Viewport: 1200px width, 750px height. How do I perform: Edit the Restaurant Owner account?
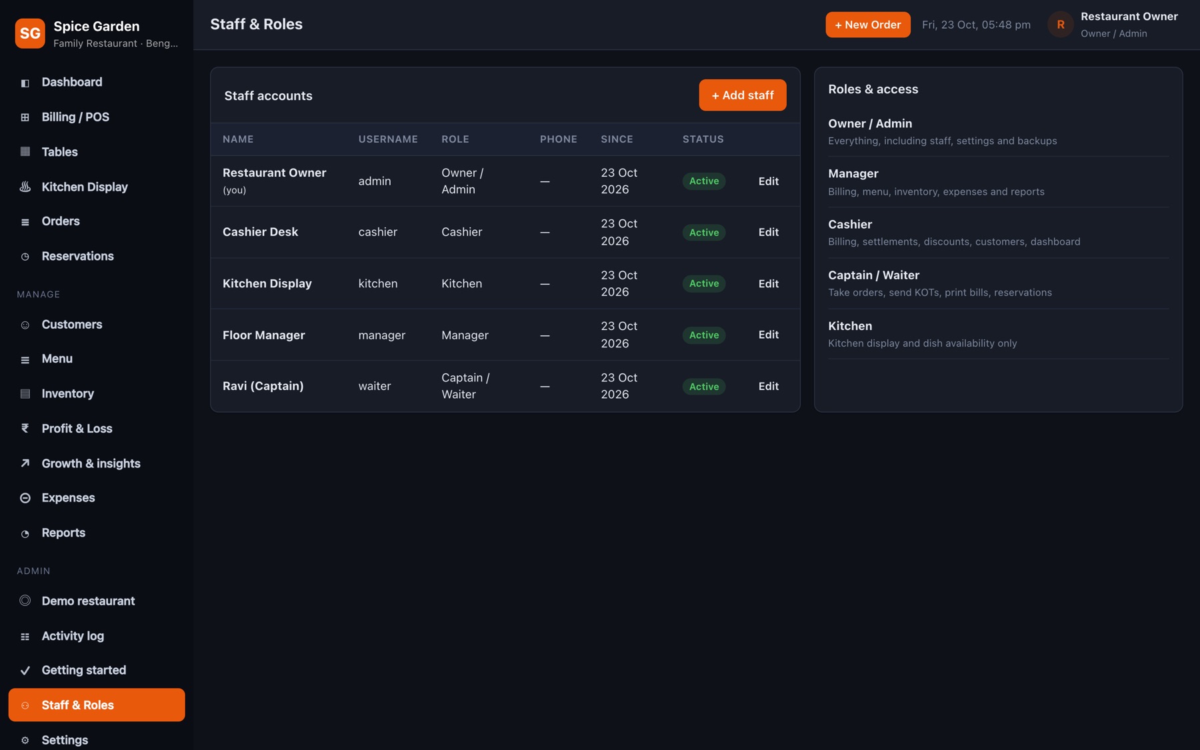coord(768,181)
